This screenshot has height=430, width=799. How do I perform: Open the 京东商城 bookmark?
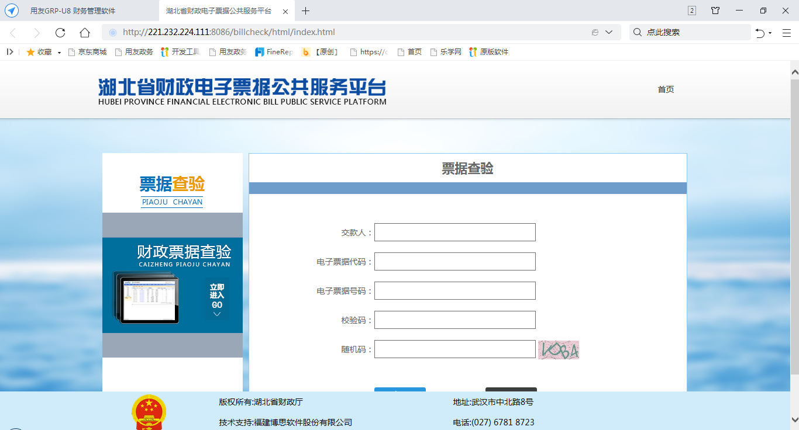tap(88, 52)
